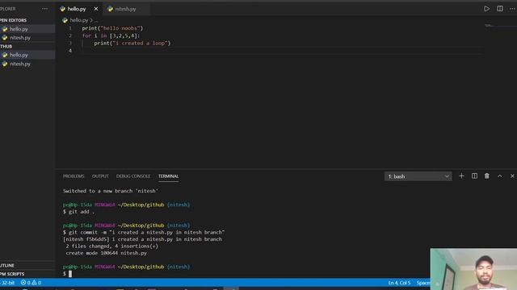Screen dimensions: 517x290
Task: Split the editor with split icon
Action: point(500,9)
